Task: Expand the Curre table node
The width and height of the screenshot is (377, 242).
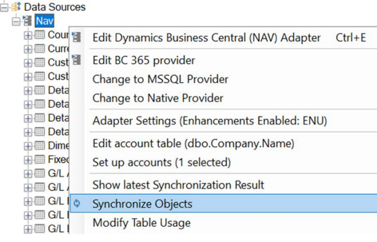Action: [x=28, y=50]
